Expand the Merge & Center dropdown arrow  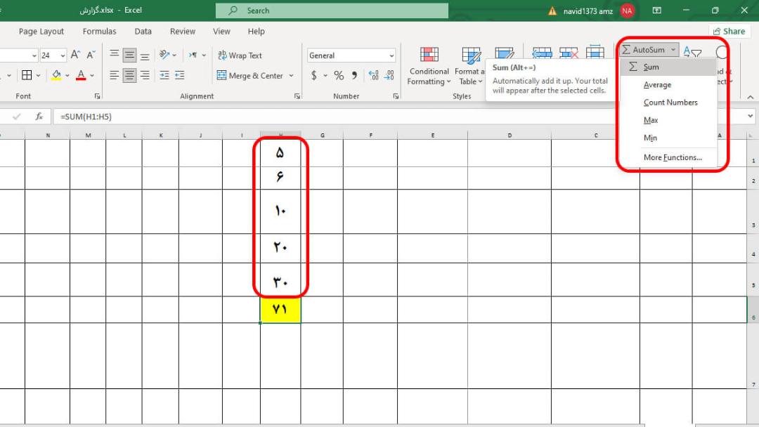tap(291, 75)
